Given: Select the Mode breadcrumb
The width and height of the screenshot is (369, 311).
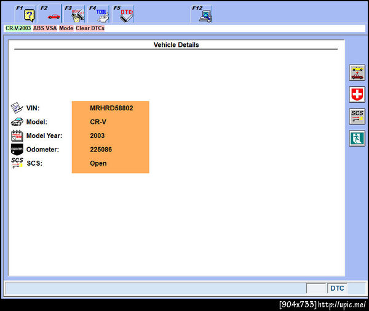Looking at the screenshot, I should (66, 28).
